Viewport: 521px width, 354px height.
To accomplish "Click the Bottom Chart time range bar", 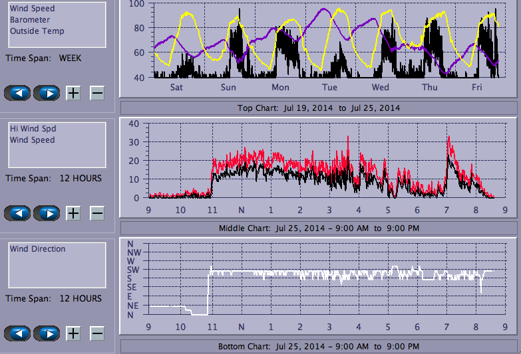I will click(x=318, y=347).
